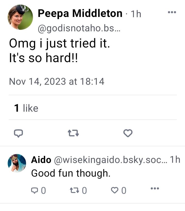Toggle the heart on Aido's reply

(x=114, y=190)
